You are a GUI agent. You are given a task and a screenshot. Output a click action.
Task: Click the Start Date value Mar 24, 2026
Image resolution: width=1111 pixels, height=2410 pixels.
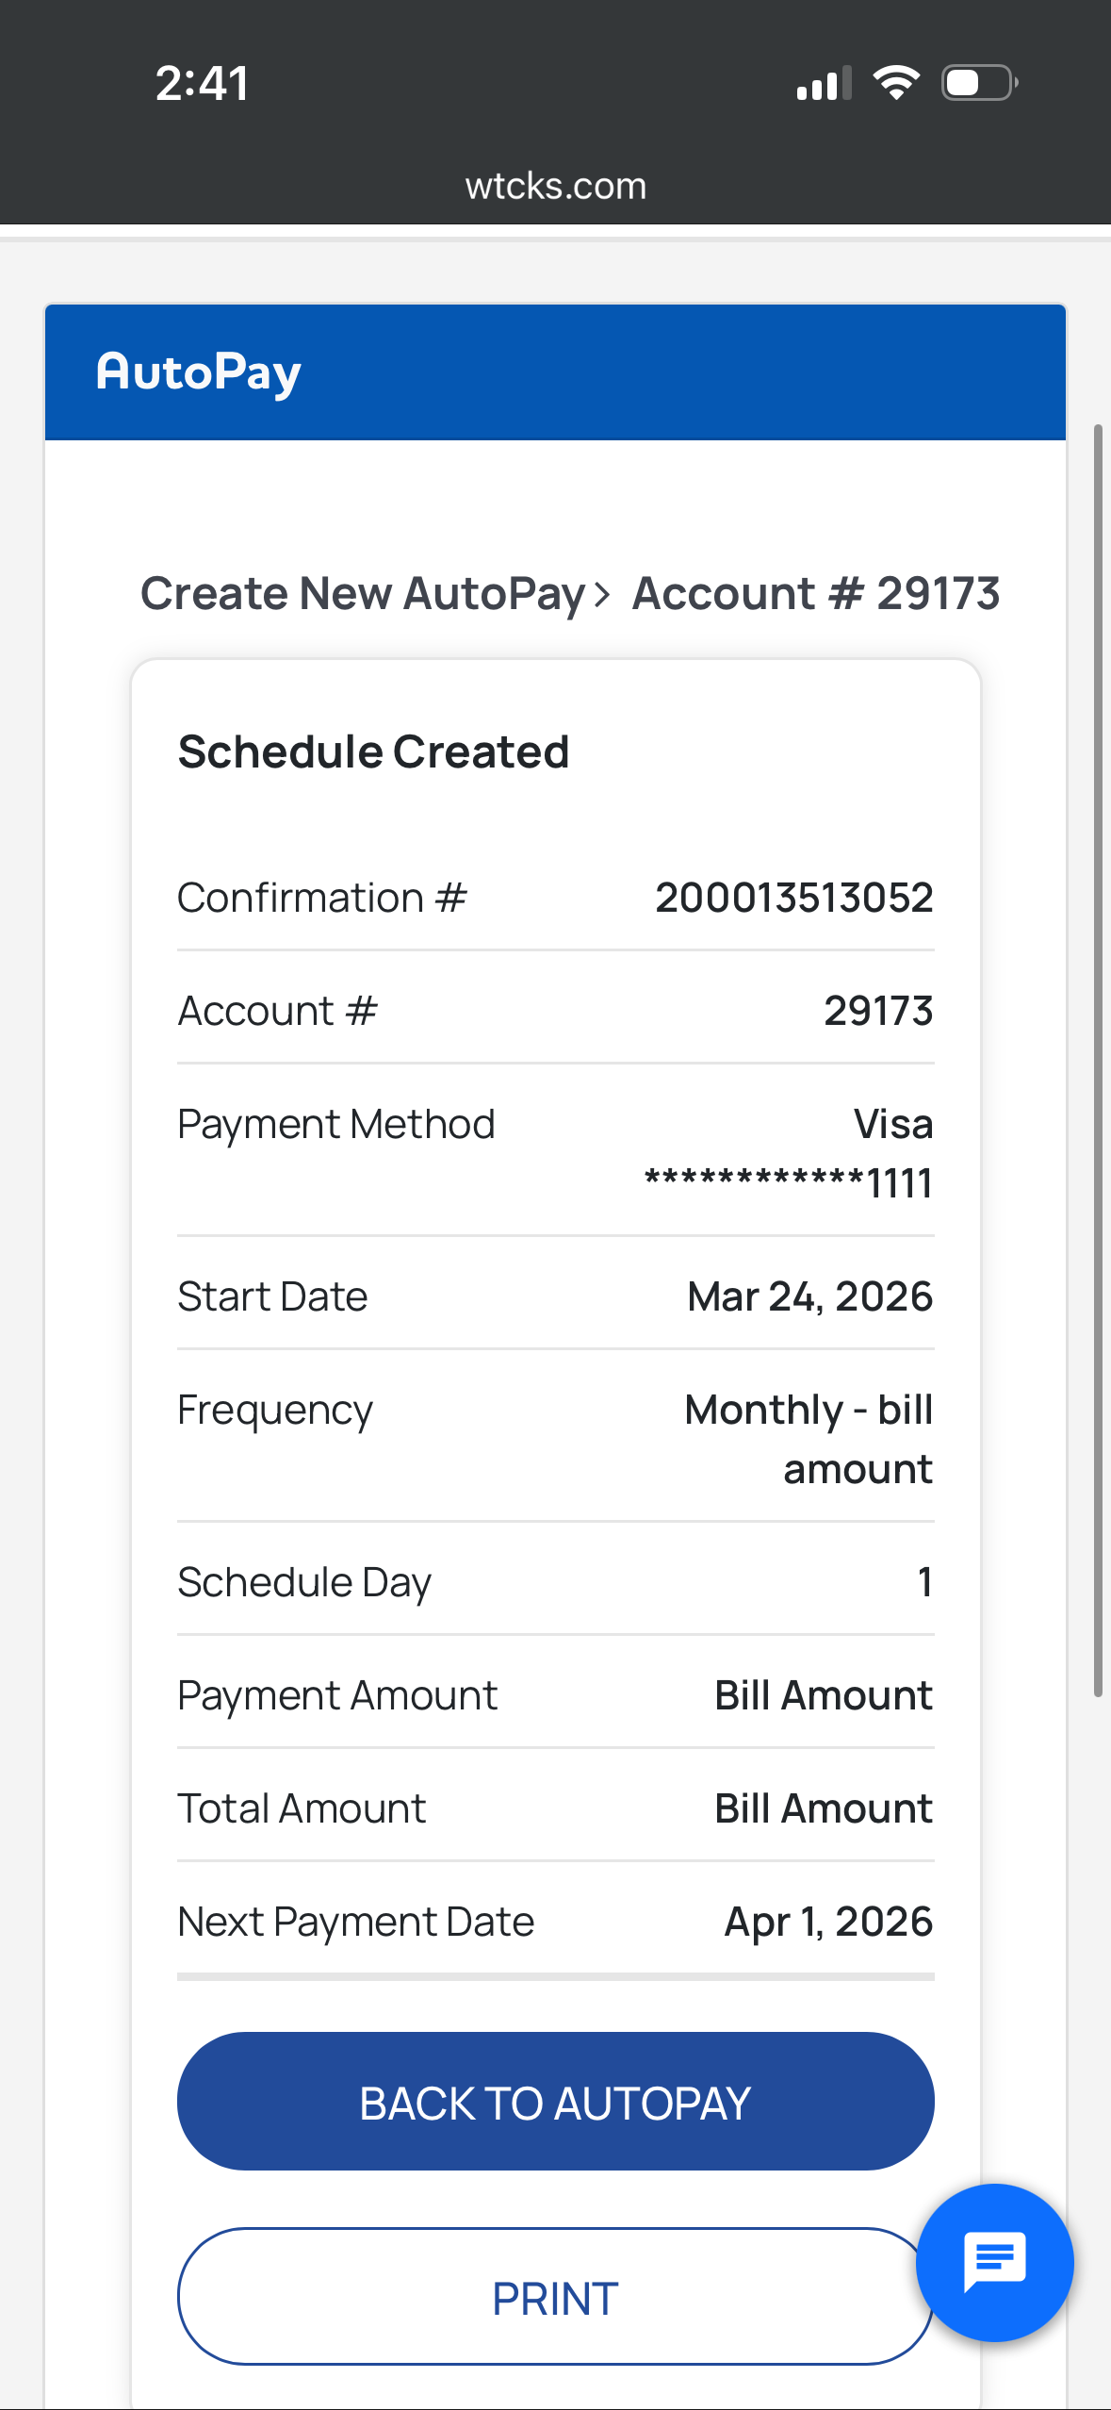(809, 1296)
